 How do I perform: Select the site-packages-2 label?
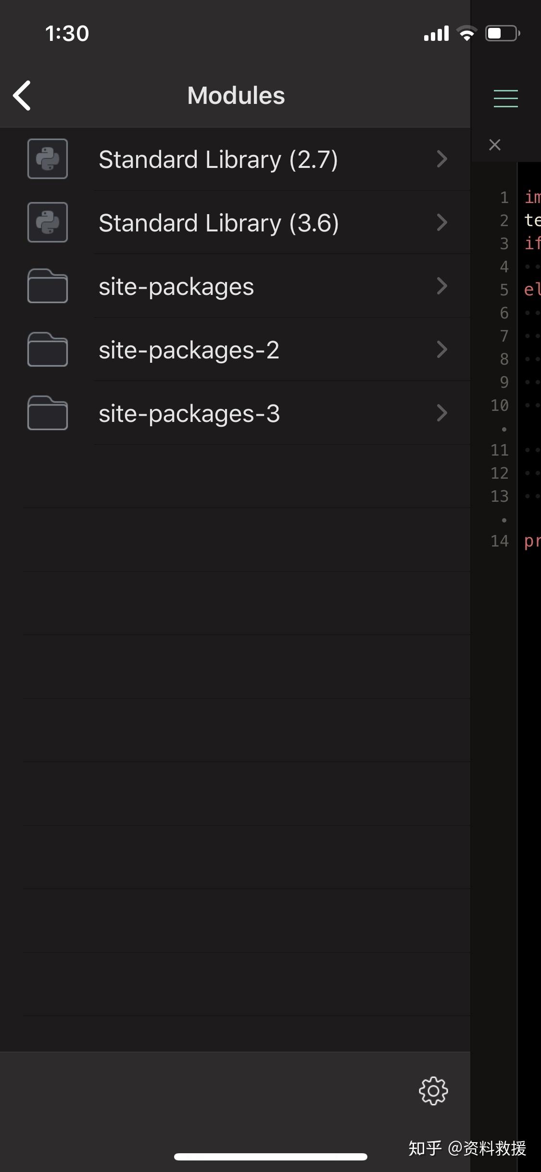point(189,350)
